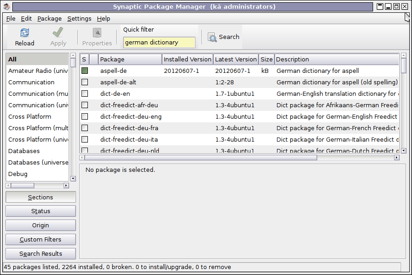The height and width of the screenshot is (275, 412).
Task: Sort by the Package column header
Action: (x=130, y=60)
